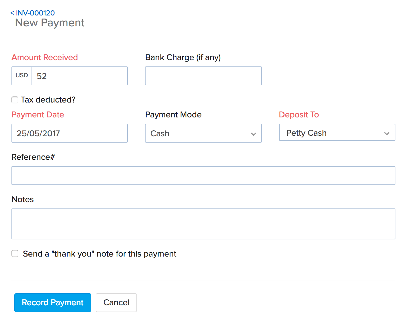The width and height of the screenshot is (400, 323).
Task: Open the Payment Mode dropdown
Action: pos(203,133)
